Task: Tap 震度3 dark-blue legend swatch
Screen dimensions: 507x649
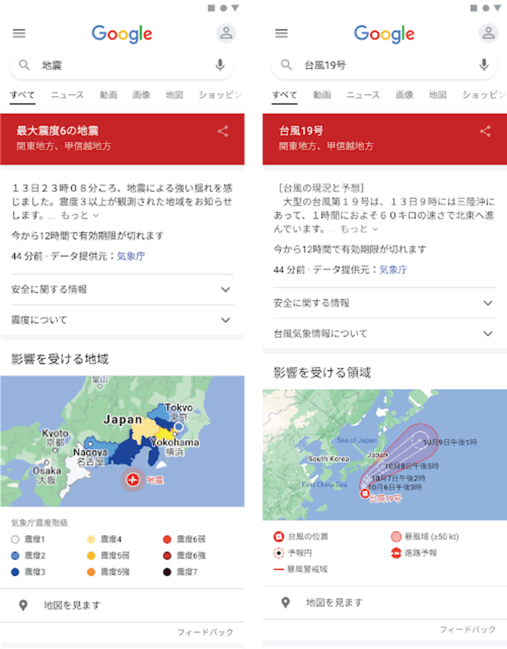Action: click(x=15, y=572)
